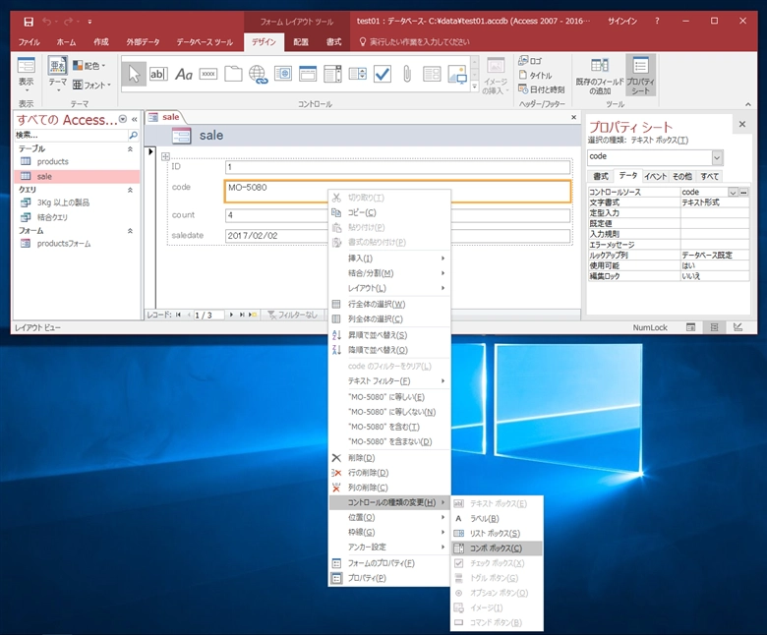Open the Themes gallery
The width and height of the screenshot is (767, 635).
[x=58, y=74]
